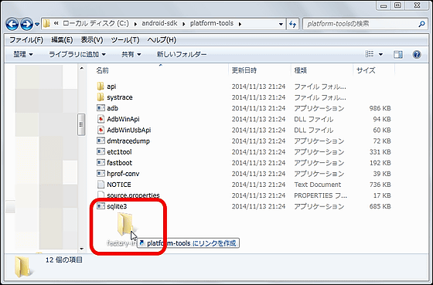Select the AdbWinUsbApi DLL icon
The height and width of the screenshot is (285, 433).
(x=101, y=130)
